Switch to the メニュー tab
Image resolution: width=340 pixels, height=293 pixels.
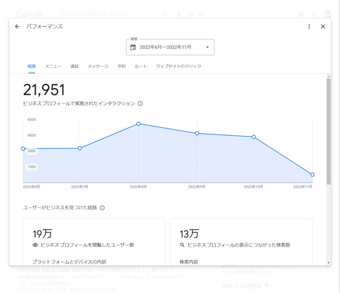(x=53, y=66)
